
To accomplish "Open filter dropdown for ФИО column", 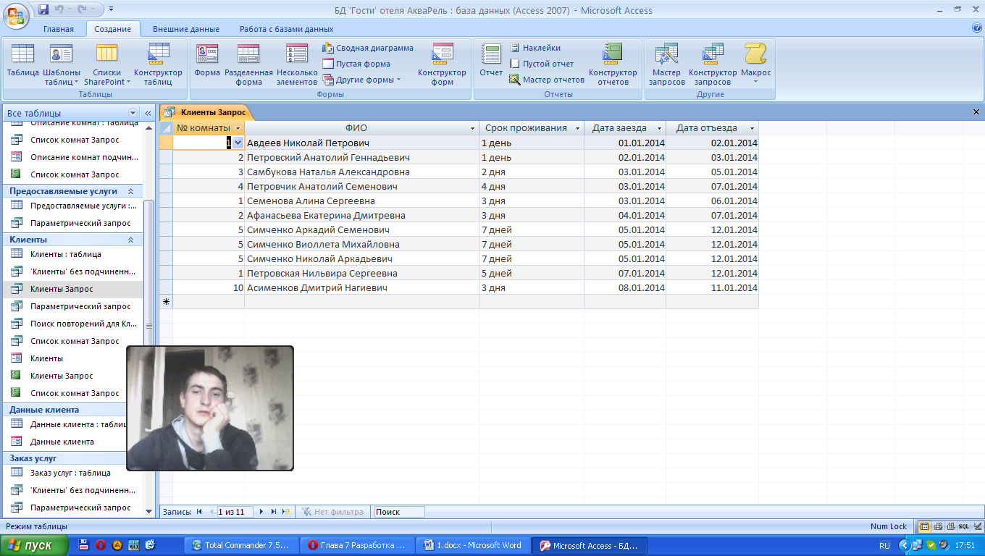I will [x=472, y=128].
